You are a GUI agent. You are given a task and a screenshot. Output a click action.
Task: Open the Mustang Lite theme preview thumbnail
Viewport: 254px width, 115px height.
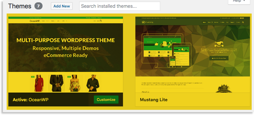(192, 55)
